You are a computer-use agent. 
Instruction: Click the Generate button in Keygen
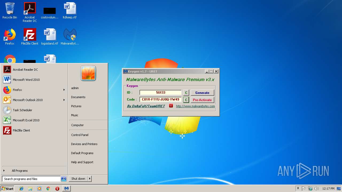(x=202, y=93)
